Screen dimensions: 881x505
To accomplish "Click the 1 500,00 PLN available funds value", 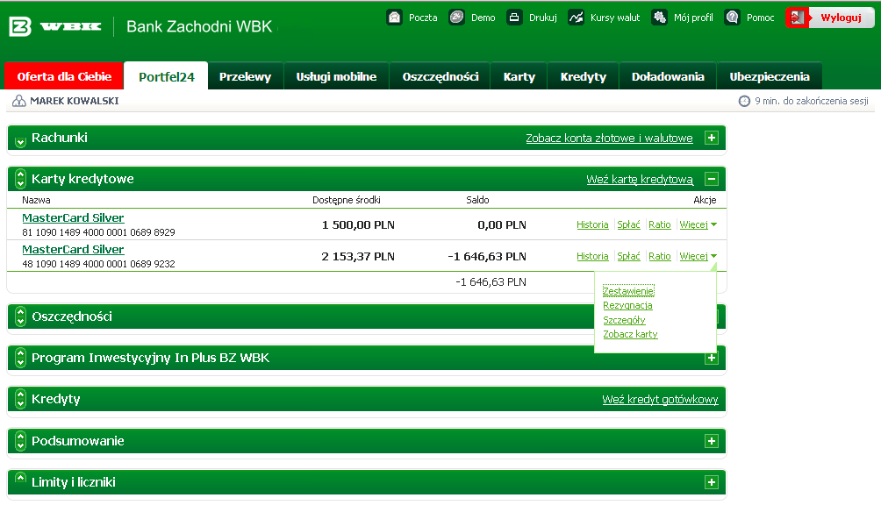I will point(358,225).
